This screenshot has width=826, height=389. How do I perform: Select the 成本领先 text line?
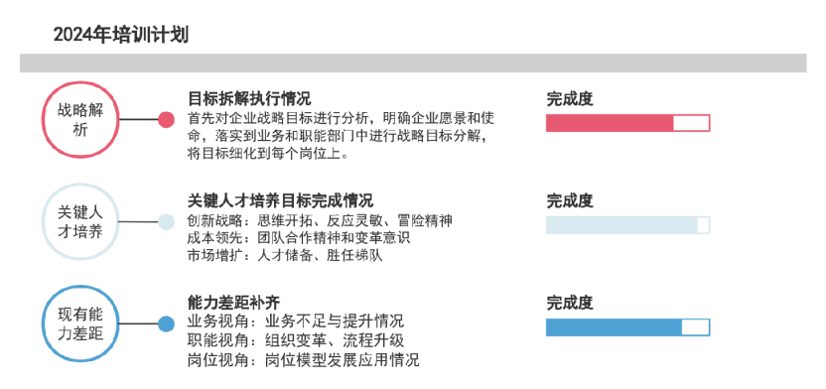299,237
